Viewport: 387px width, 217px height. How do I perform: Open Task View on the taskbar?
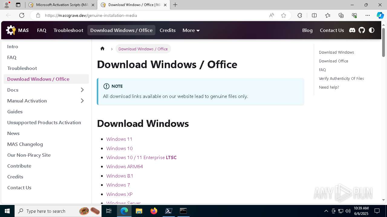tap(109, 211)
